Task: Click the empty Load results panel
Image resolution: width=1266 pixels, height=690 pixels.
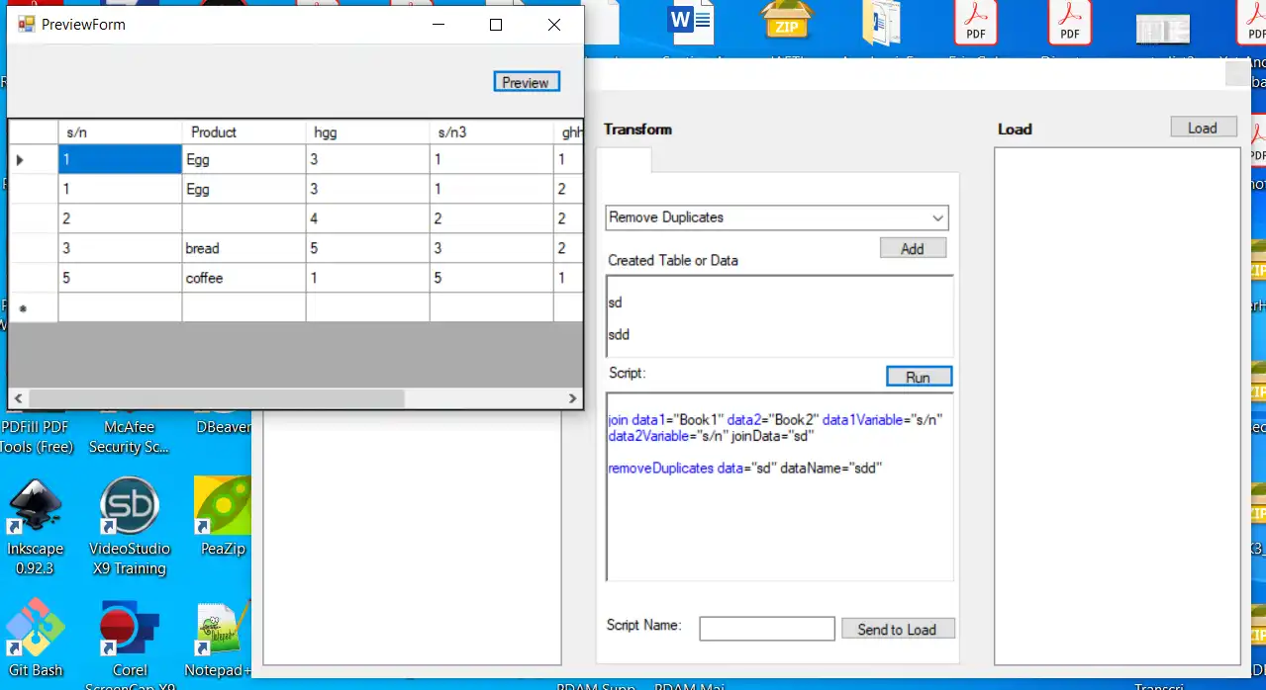Action: [1118, 406]
